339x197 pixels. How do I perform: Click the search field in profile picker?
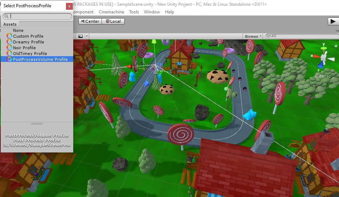click(x=40, y=16)
